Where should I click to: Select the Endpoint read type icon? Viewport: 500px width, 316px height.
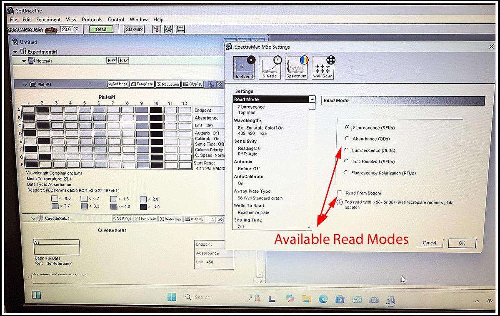pos(243,67)
